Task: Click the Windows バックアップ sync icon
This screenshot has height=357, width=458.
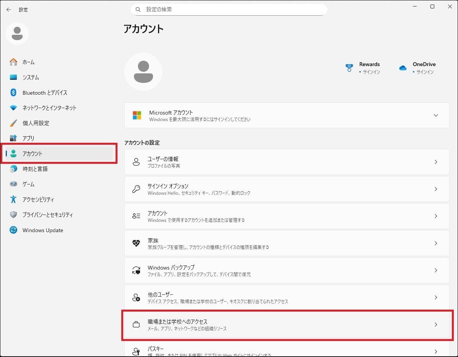Action: click(136, 270)
